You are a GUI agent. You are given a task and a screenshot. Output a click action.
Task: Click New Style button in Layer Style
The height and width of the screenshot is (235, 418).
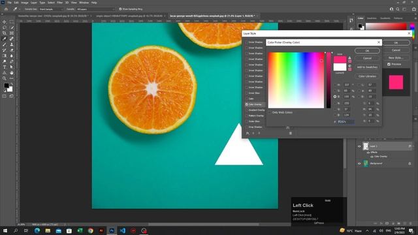[396, 57]
